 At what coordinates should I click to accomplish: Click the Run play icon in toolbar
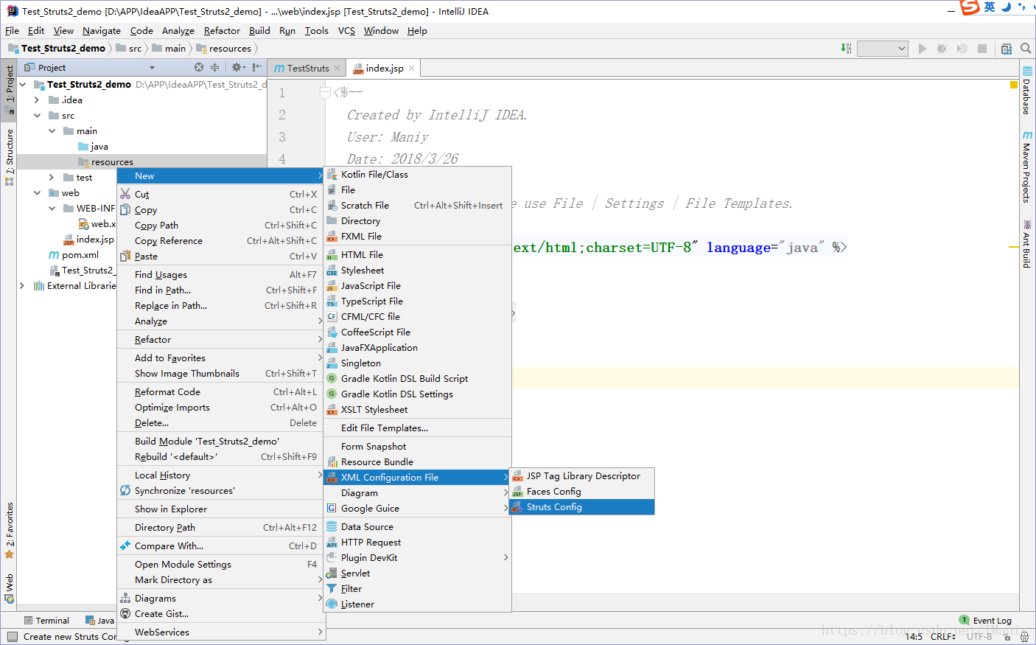tap(923, 49)
